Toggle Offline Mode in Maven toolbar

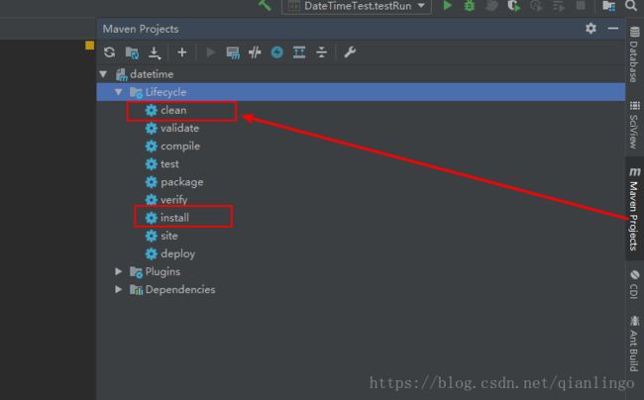click(255, 52)
